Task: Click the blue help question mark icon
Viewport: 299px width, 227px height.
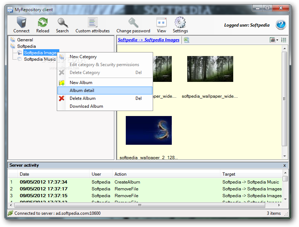Action: (281, 24)
